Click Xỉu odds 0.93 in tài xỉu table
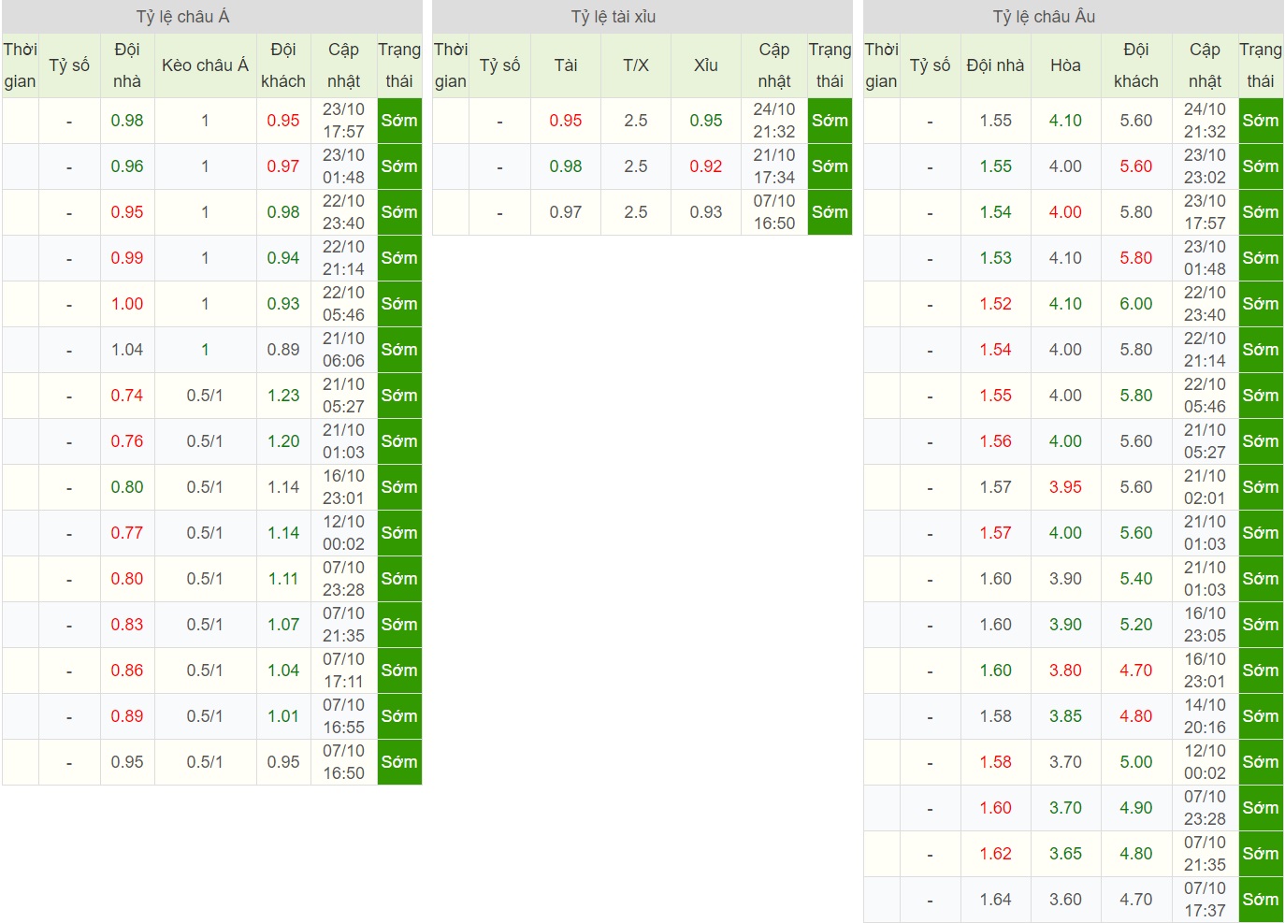1285x923 pixels. coord(706,212)
